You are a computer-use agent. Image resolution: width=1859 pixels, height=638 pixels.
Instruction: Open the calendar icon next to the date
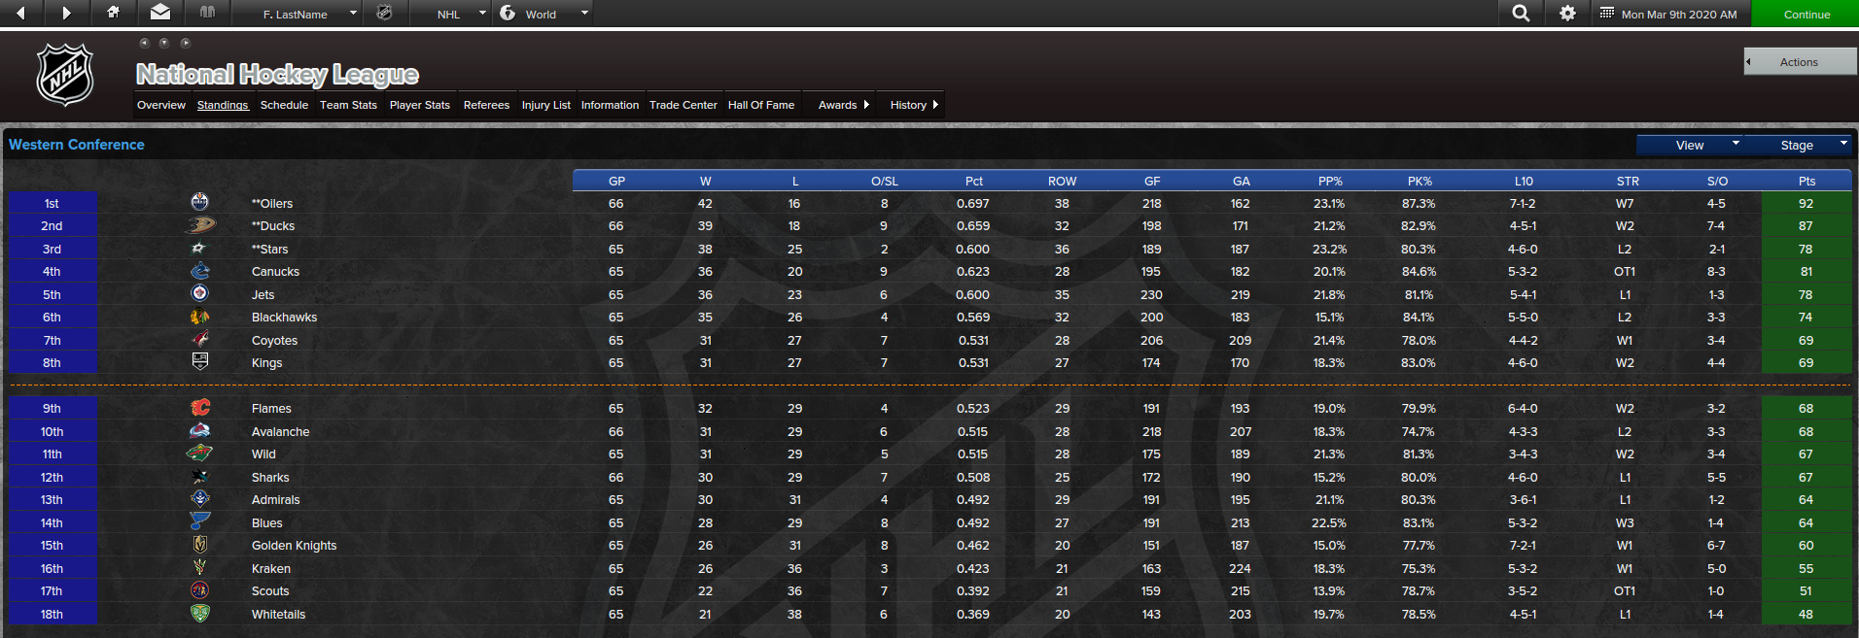pyautogui.click(x=1606, y=13)
